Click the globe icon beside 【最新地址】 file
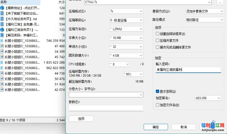227x134 pixels. (x=2, y=8)
